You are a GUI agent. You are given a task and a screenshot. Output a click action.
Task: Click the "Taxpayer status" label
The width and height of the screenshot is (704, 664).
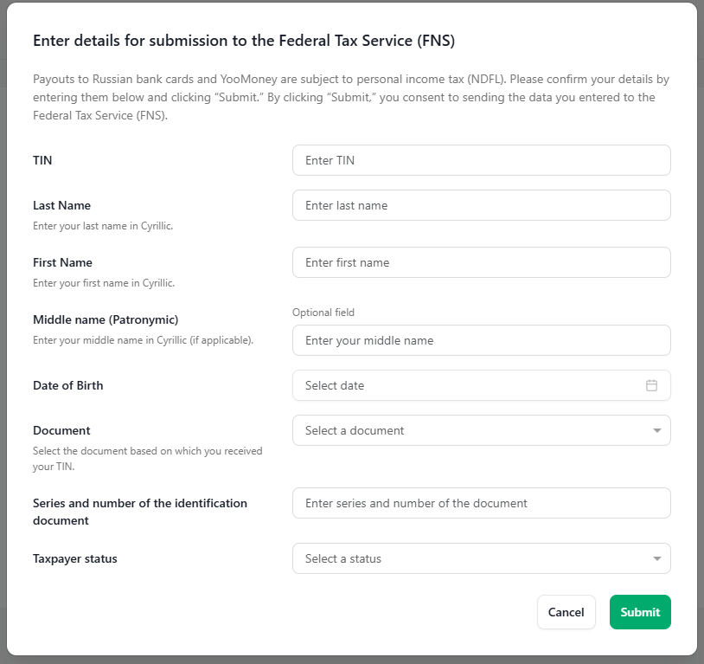(75, 558)
